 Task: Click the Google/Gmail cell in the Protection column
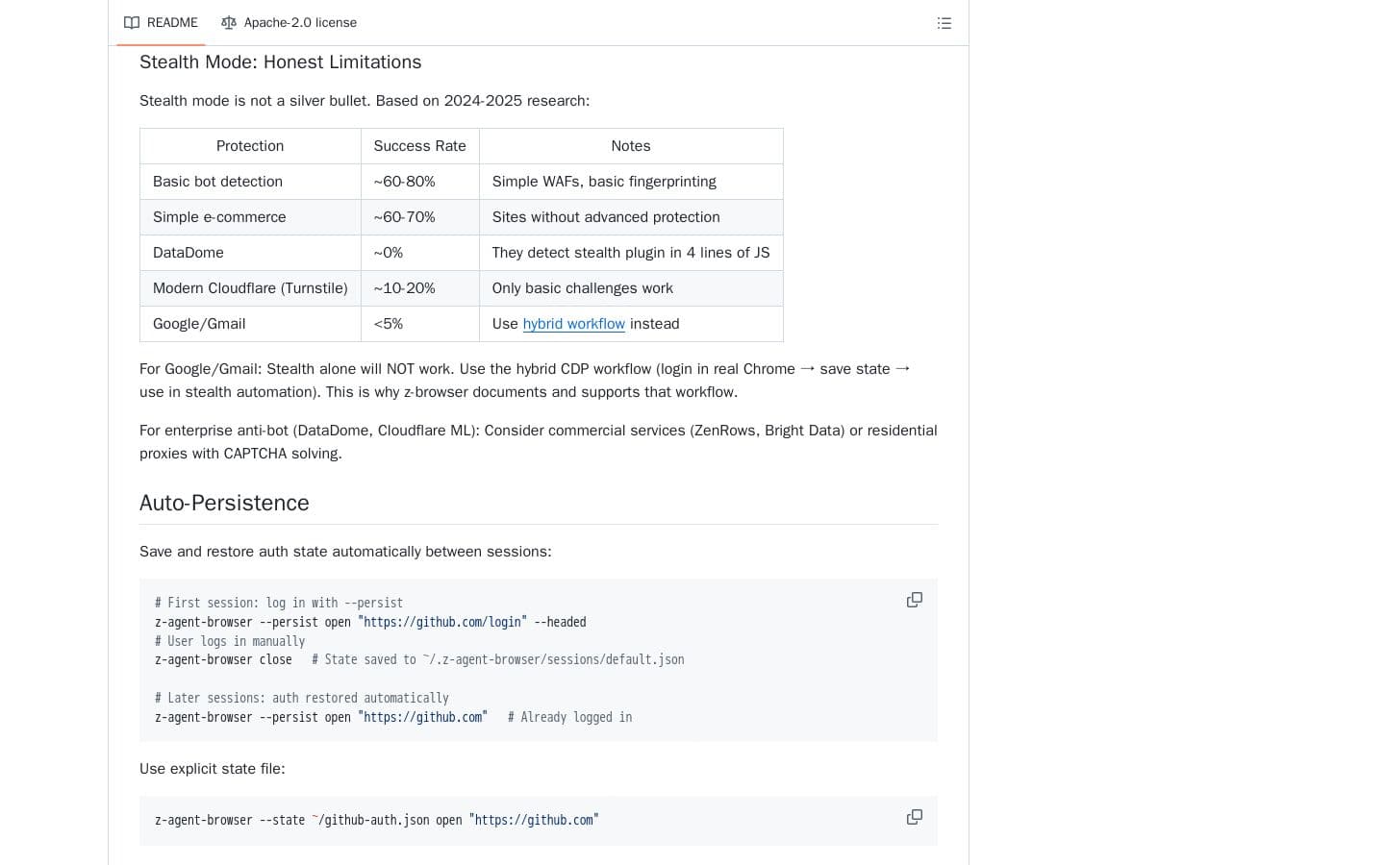tap(199, 324)
